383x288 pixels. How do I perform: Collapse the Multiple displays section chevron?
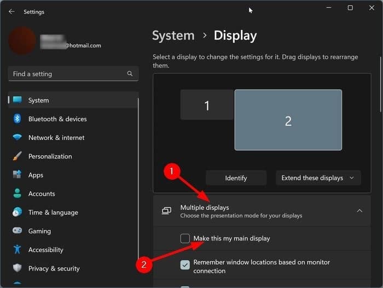(x=359, y=210)
